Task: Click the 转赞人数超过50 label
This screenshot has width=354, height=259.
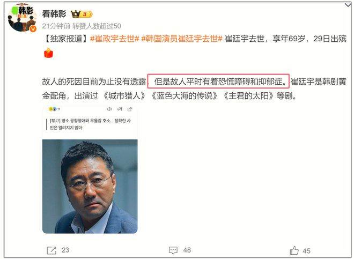Action: tap(97, 26)
